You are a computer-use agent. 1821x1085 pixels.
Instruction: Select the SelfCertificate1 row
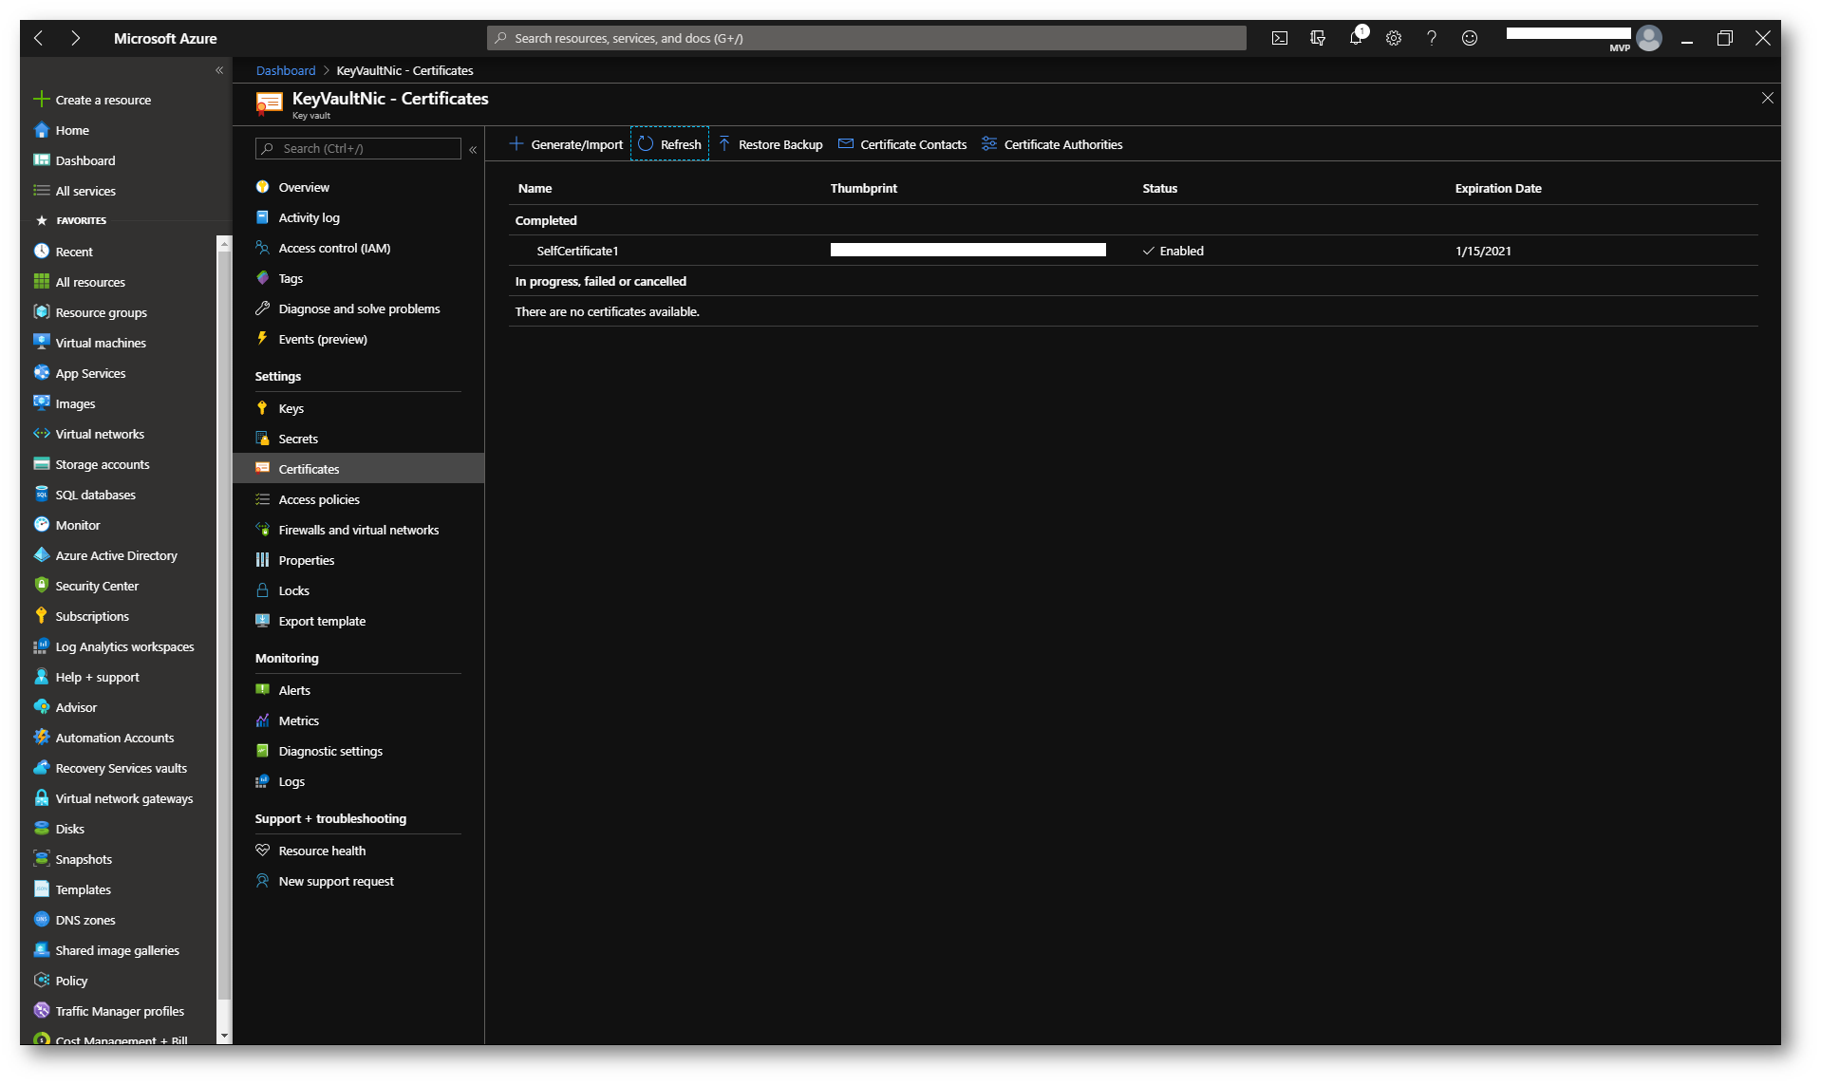click(1133, 251)
